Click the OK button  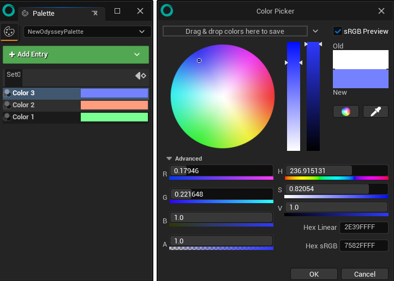314,274
